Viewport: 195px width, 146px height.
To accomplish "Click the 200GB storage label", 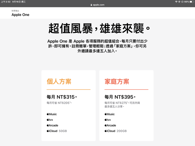I will (x=122, y=131).
